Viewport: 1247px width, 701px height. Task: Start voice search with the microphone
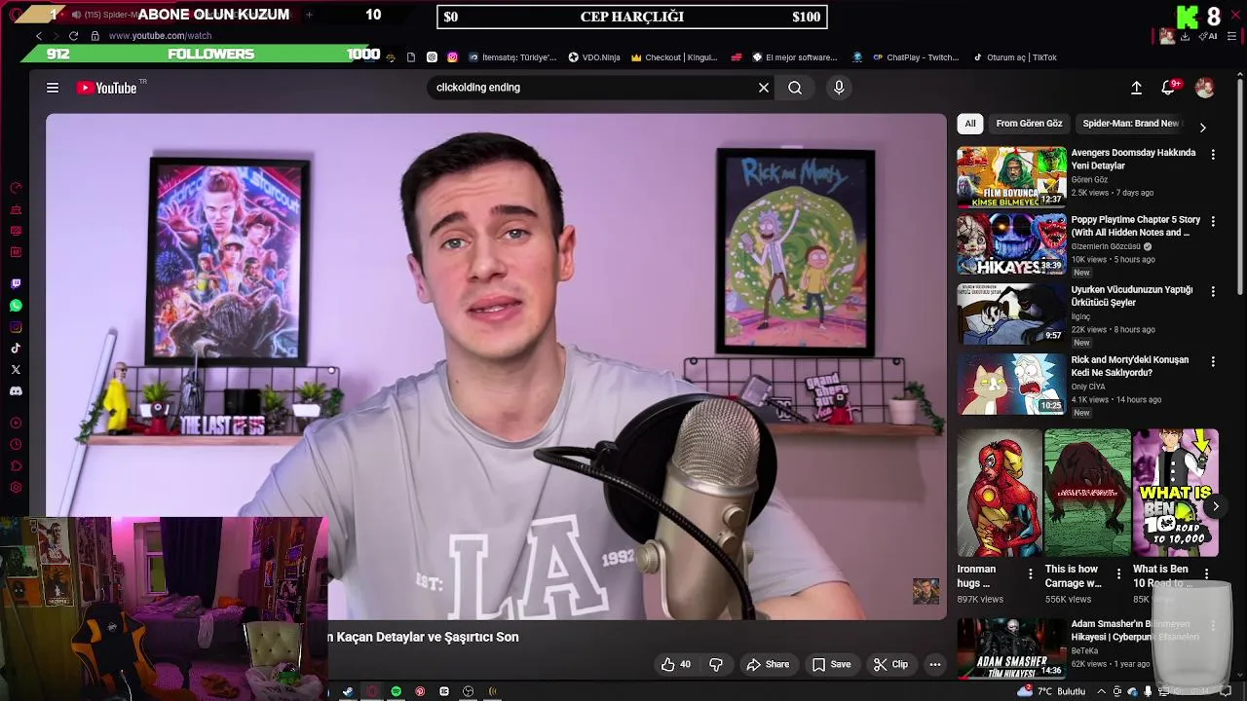pyautogui.click(x=839, y=88)
